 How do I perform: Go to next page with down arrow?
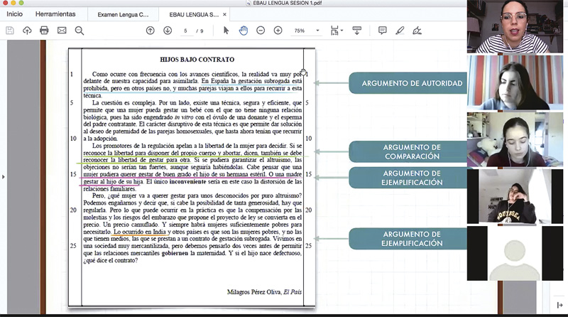pos(168,31)
